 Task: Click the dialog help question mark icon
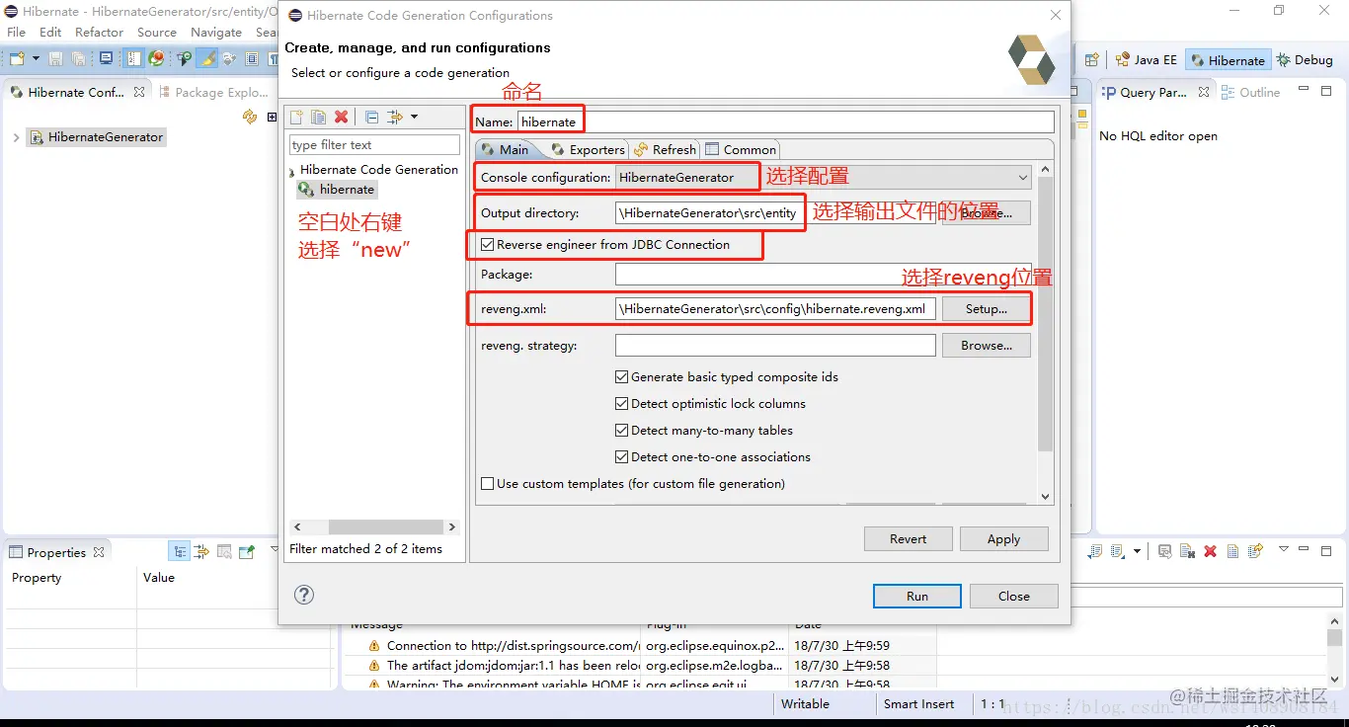304,595
